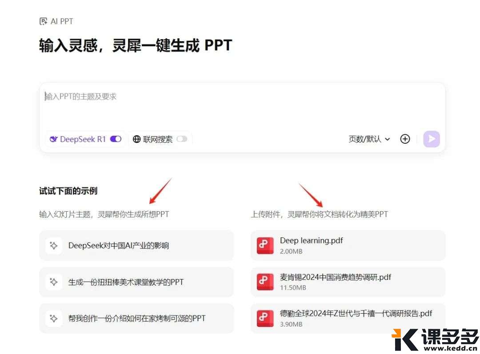This screenshot has width=480, height=354.
Task: Click the AI PPT icon in header
Action: (44, 21)
